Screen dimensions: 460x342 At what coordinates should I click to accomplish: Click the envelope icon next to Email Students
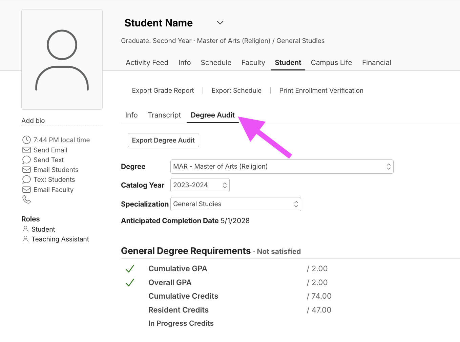pos(26,170)
